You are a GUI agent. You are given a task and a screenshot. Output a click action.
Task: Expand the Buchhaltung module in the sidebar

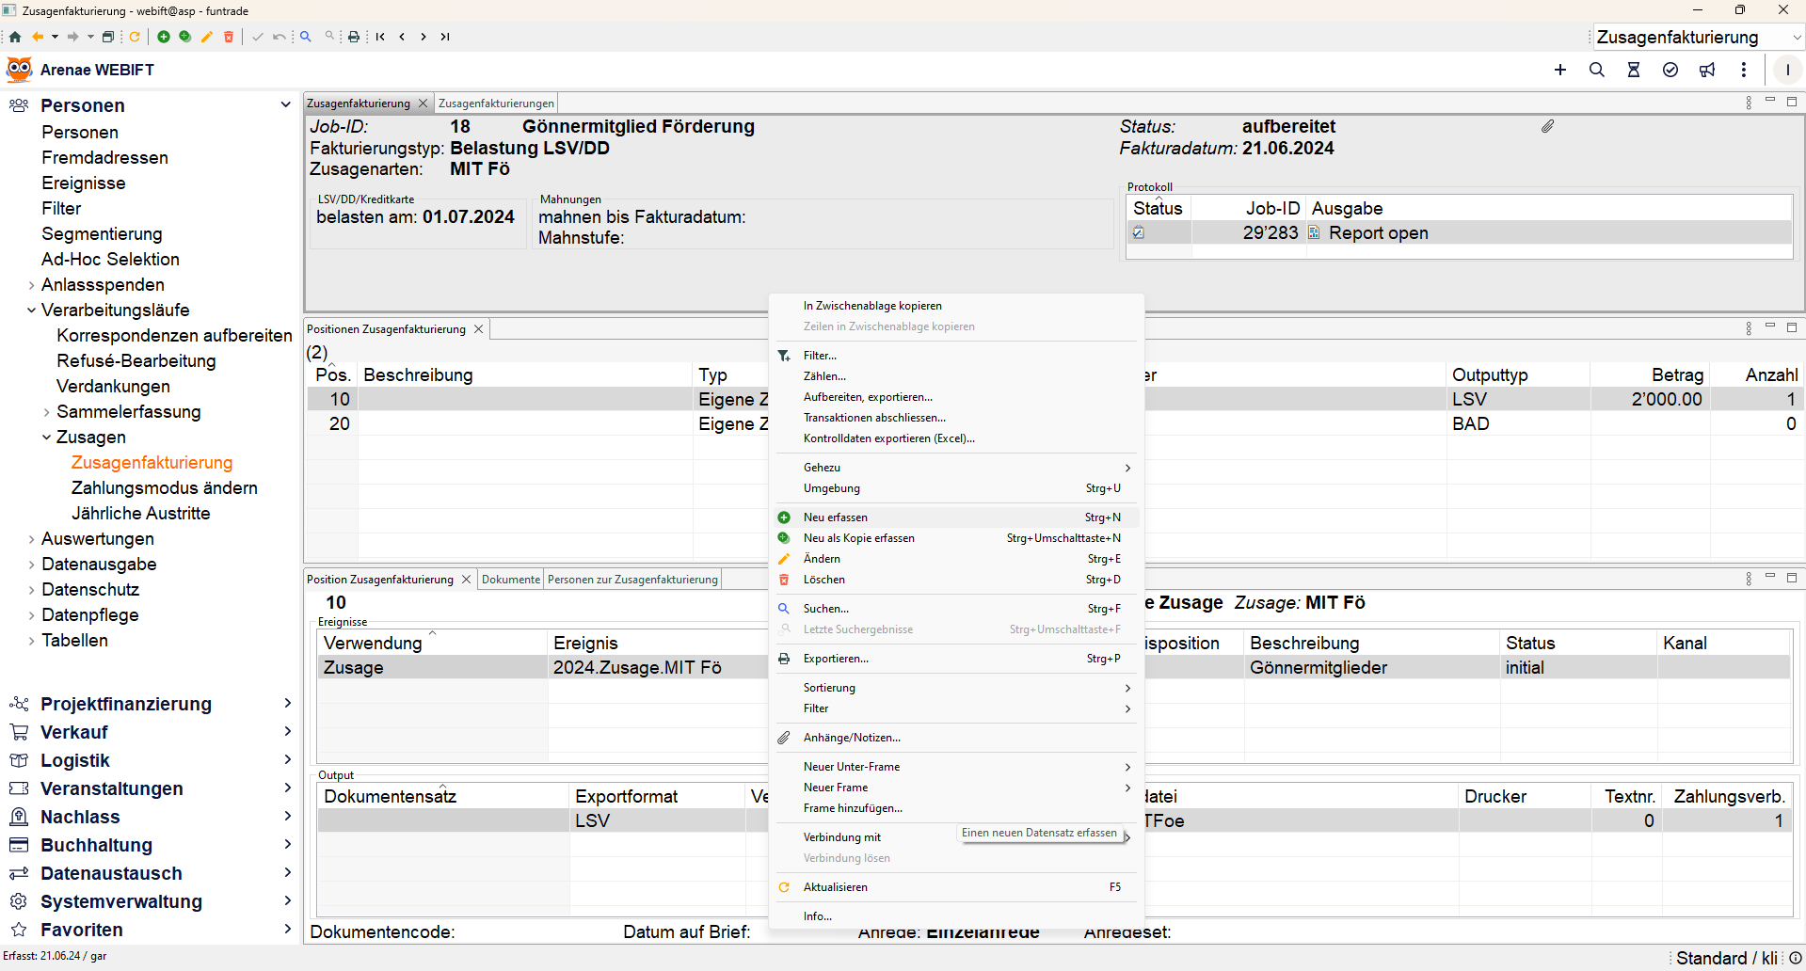tap(287, 845)
